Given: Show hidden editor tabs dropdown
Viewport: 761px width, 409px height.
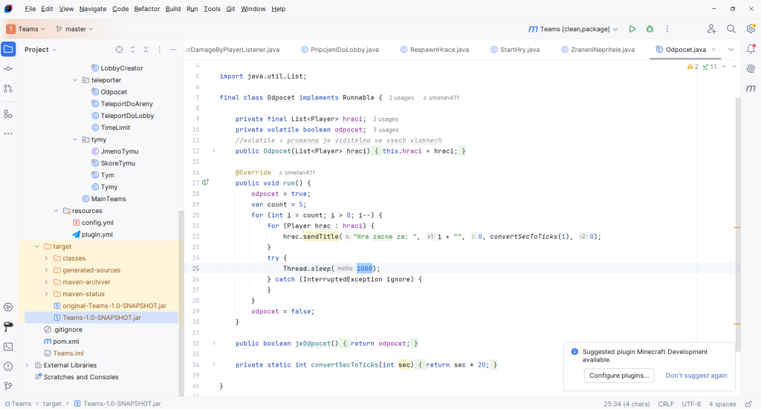Looking at the screenshot, I should point(731,50).
